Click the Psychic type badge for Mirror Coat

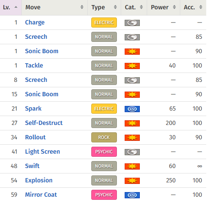point(104,195)
